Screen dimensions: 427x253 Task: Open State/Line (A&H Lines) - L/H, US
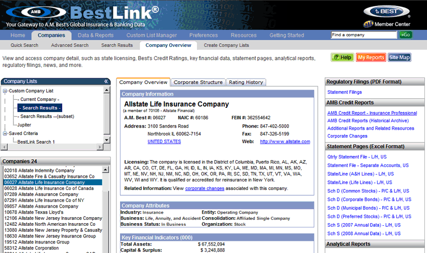point(361,174)
